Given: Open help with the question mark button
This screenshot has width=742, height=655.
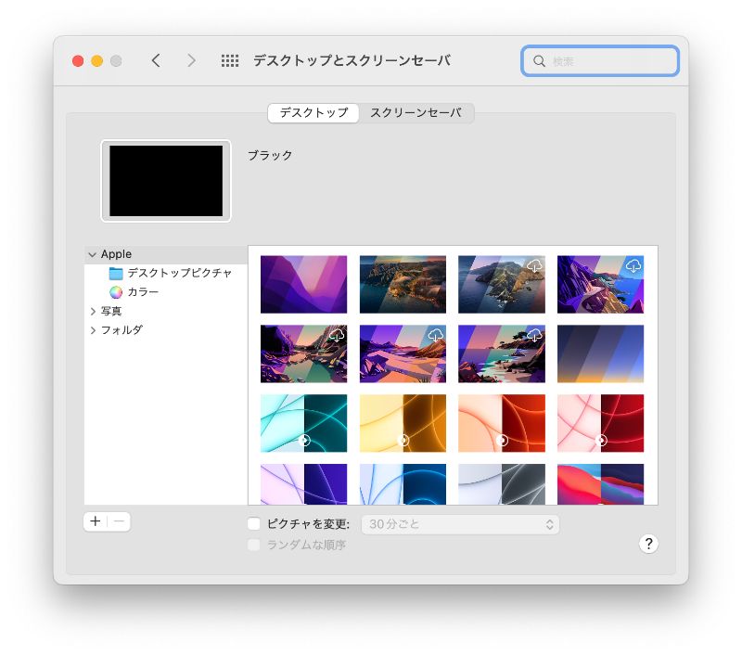Looking at the screenshot, I should click(648, 544).
